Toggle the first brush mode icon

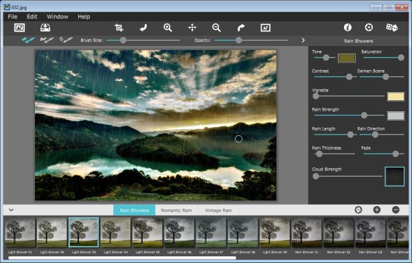[28, 40]
